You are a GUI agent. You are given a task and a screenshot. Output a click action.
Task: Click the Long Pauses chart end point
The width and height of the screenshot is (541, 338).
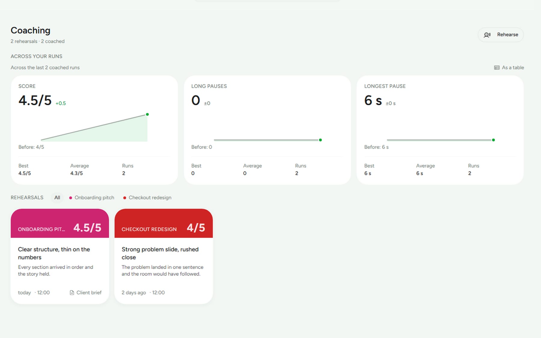[320, 140]
